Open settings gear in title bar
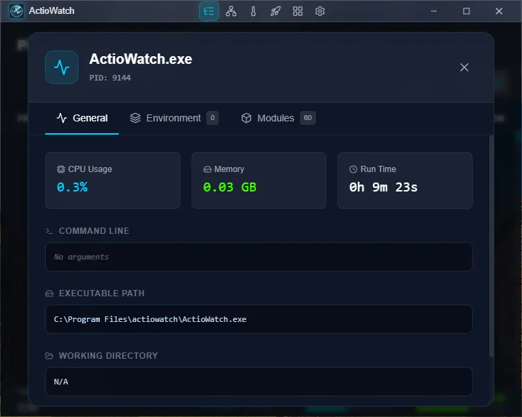The height and width of the screenshot is (417, 522). click(320, 11)
